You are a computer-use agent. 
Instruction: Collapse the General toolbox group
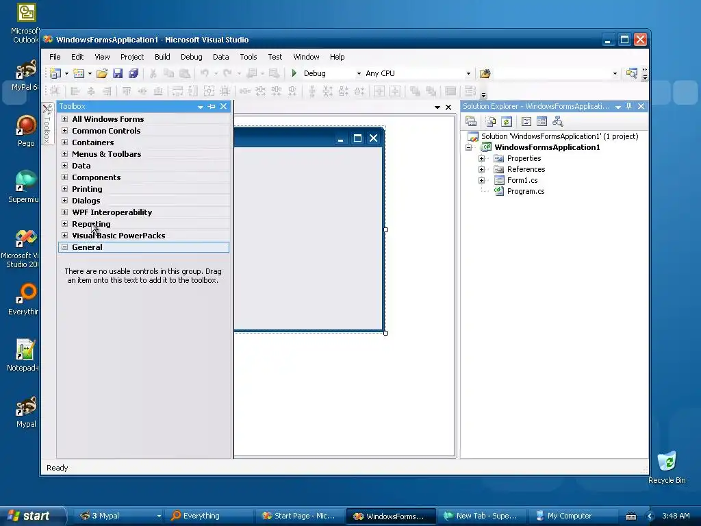click(x=65, y=247)
